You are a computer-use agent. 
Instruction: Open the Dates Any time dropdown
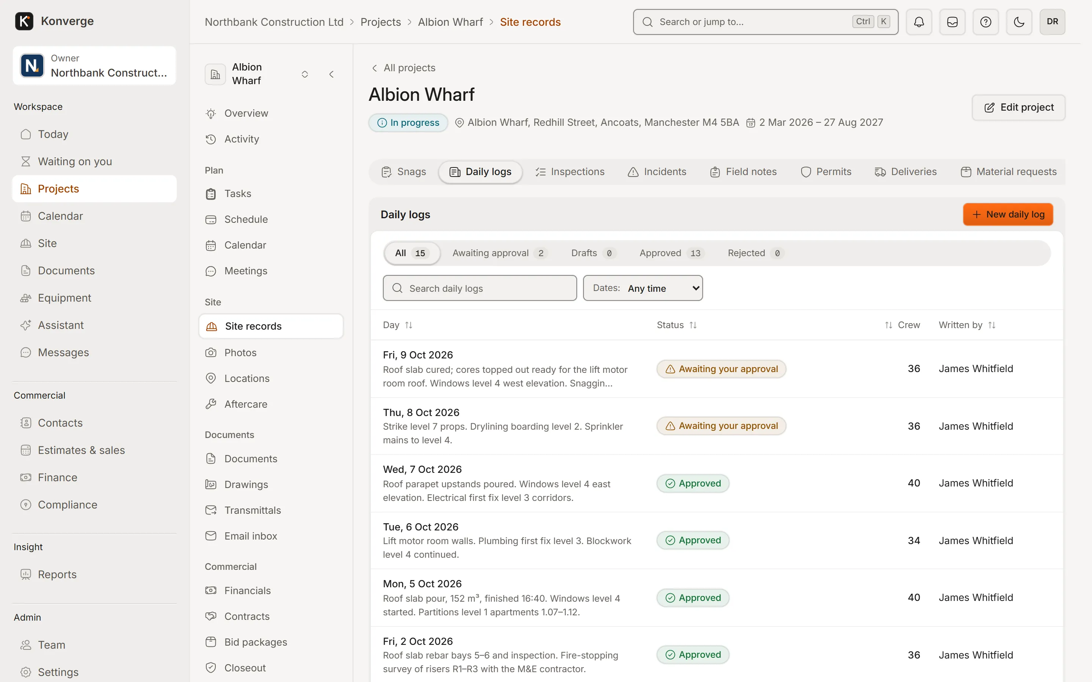pyautogui.click(x=643, y=288)
